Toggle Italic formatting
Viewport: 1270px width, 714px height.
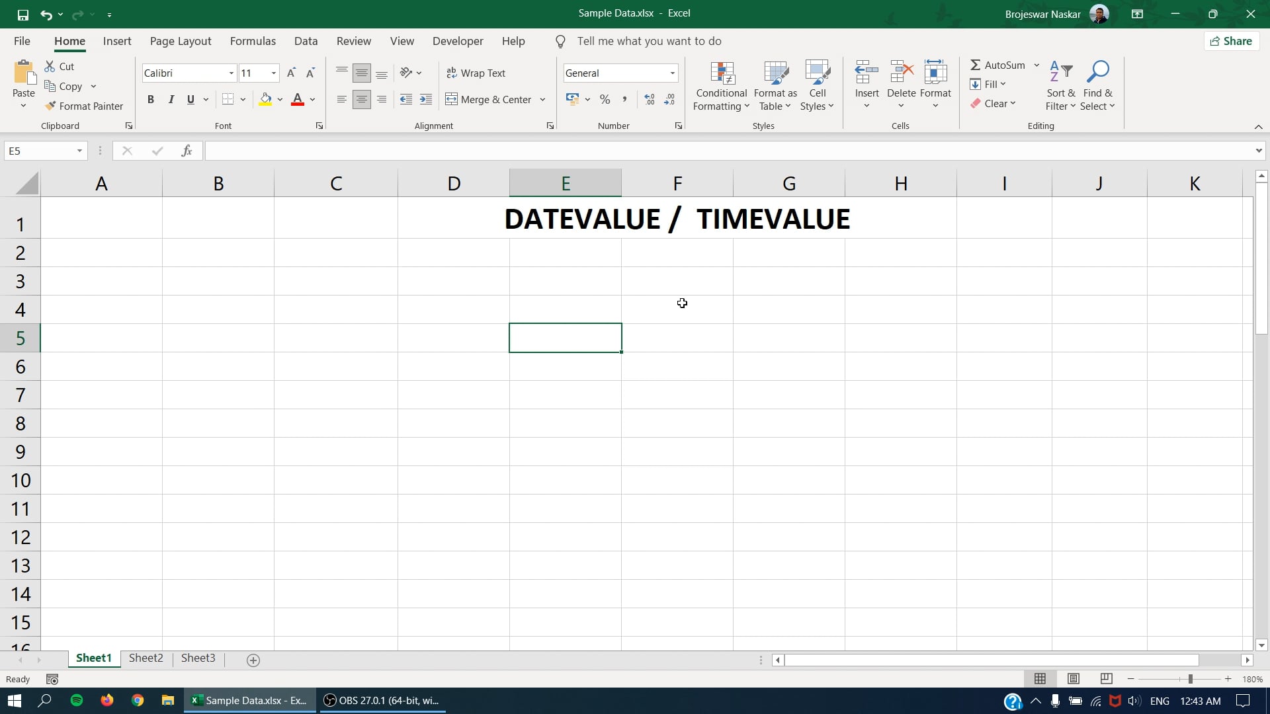pos(171,99)
